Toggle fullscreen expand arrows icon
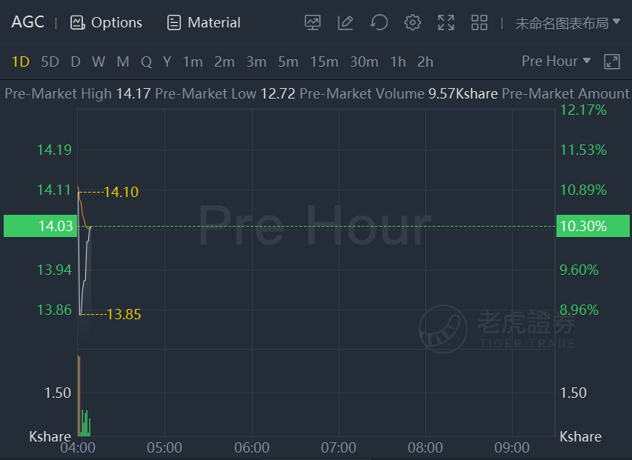 coord(446,22)
